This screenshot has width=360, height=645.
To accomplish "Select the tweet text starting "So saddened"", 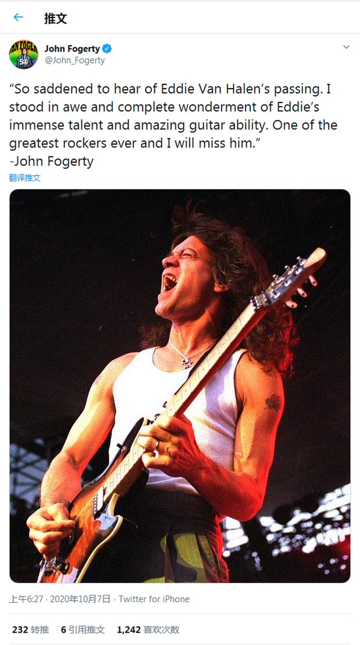I will 173,116.
